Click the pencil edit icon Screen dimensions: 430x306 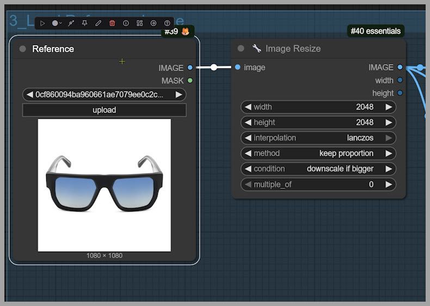(x=98, y=23)
